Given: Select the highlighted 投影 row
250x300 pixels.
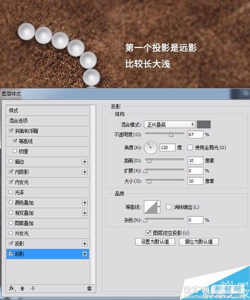Looking at the screenshot, I should [48, 254].
